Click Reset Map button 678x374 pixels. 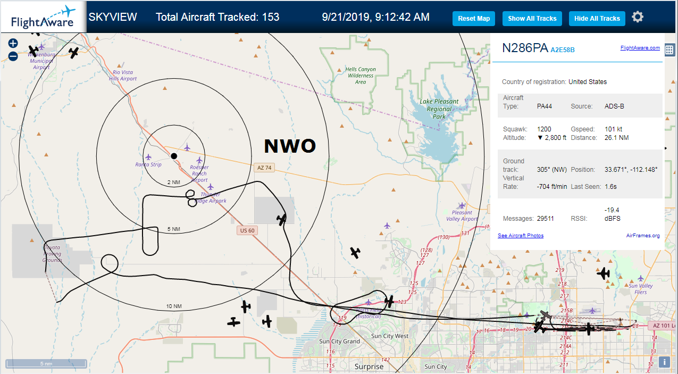point(474,19)
